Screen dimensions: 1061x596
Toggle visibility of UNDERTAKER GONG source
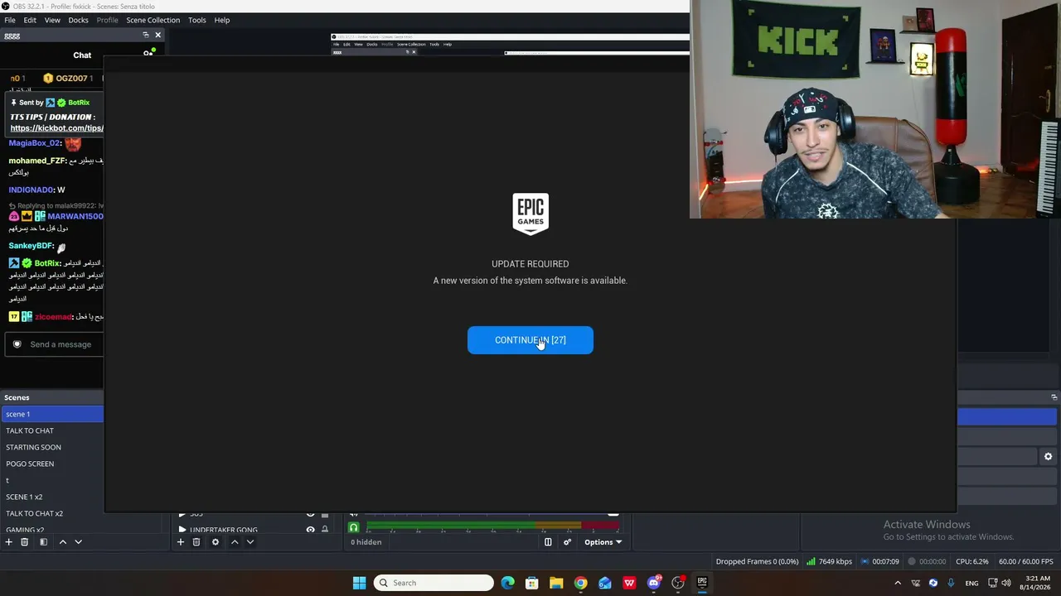311,530
